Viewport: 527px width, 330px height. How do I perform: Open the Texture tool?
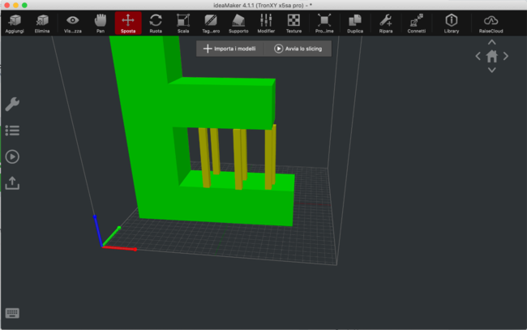(x=293, y=22)
